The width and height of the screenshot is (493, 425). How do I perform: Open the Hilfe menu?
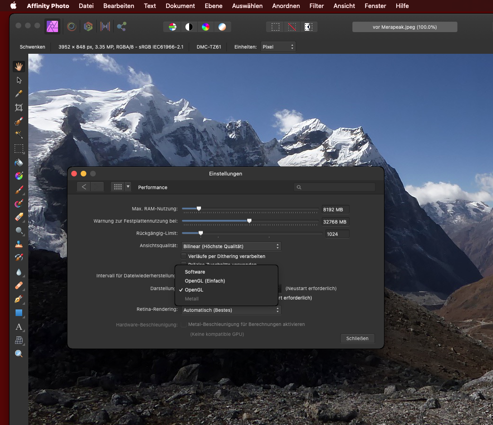(402, 6)
